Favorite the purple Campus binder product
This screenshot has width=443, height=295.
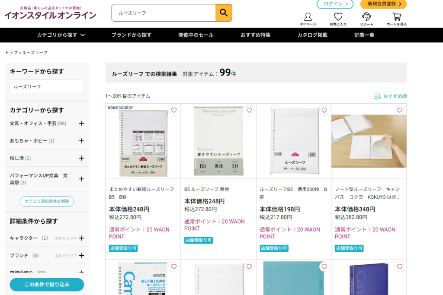point(399,266)
